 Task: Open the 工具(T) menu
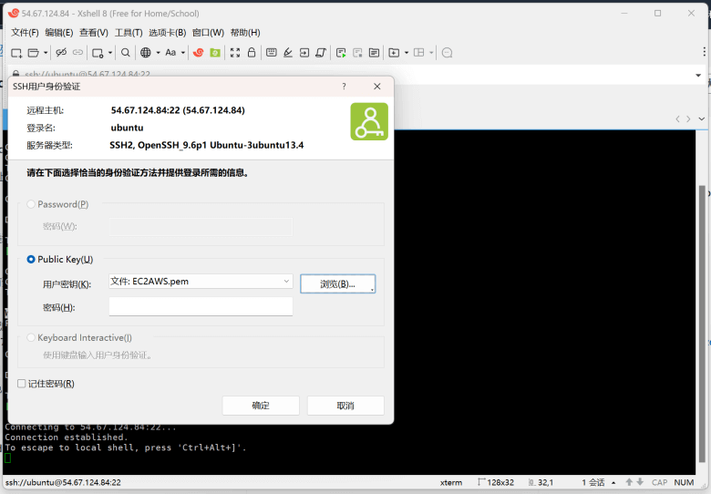[x=129, y=33]
